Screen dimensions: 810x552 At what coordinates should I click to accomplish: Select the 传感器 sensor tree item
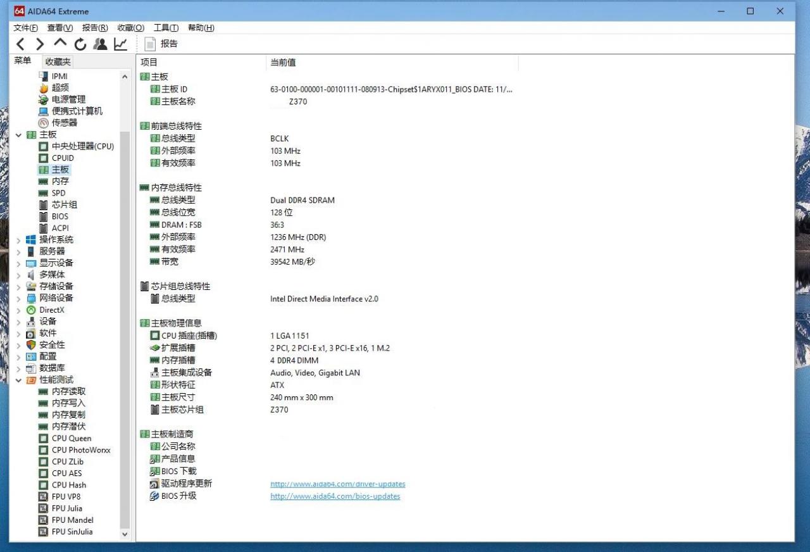coord(65,123)
